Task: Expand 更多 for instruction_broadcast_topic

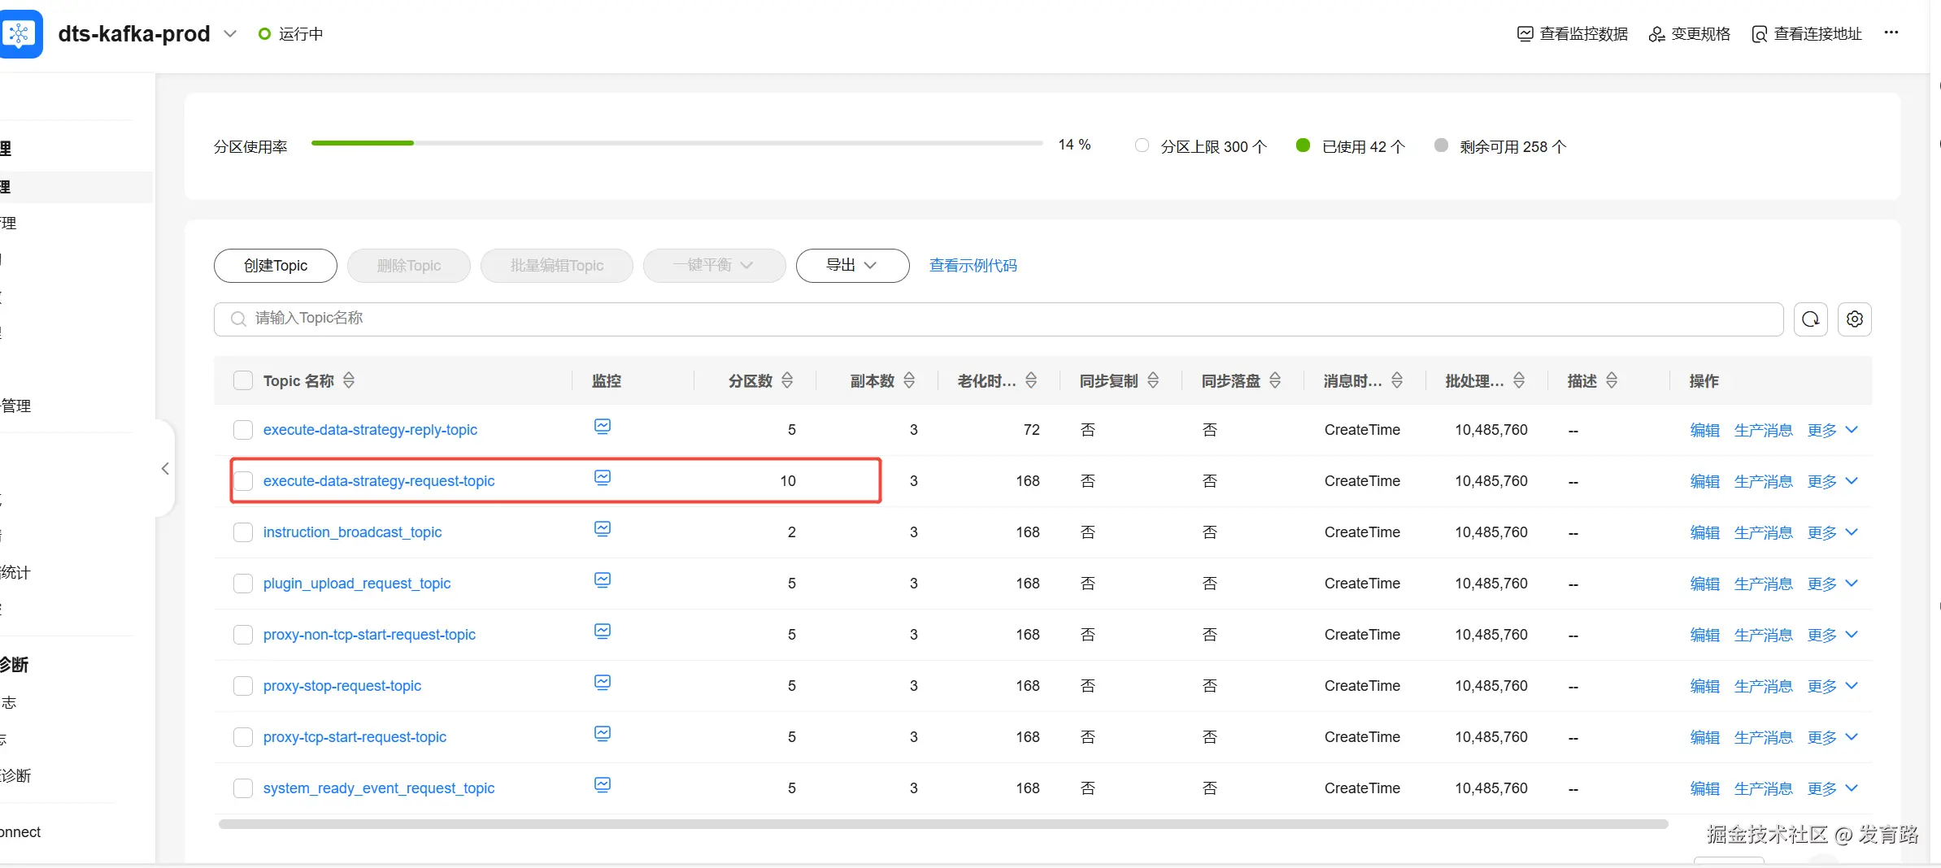Action: (1833, 532)
